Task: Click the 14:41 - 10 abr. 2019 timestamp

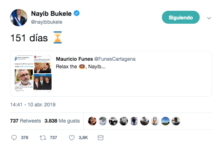Action: coord(33,105)
